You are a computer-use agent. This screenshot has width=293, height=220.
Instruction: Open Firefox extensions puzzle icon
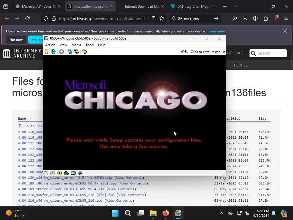(x=266, y=18)
